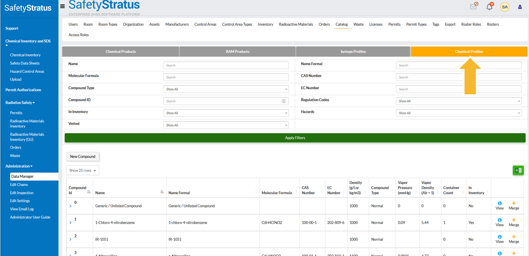Click Apply Filters button
The height and width of the screenshot is (256, 529).
click(295, 138)
